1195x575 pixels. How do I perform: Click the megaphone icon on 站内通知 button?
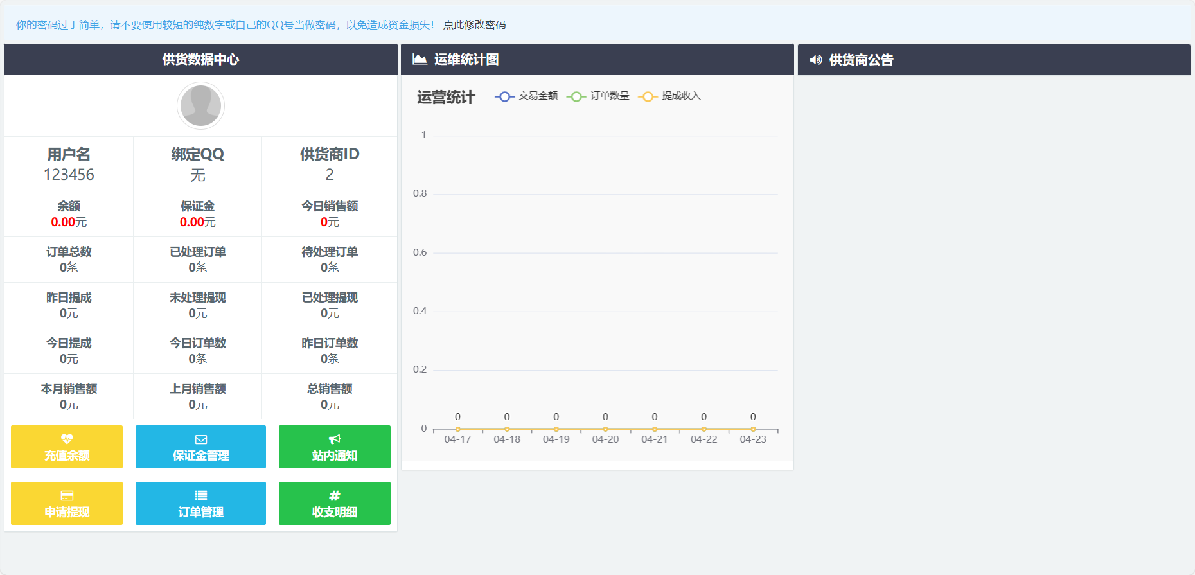pos(334,439)
